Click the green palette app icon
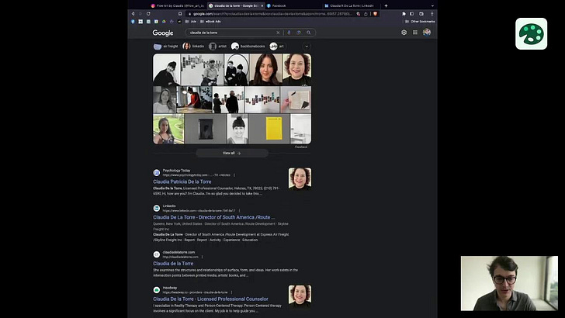The image size is (565, 318). [531, 33]
